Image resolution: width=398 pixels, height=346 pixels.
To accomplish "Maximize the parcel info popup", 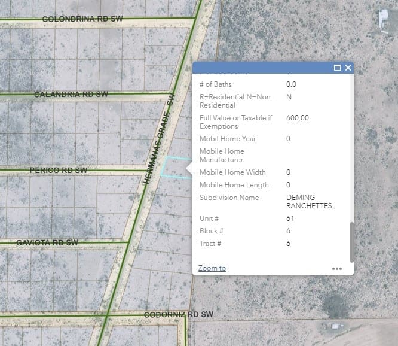I will (x=337, y=68).
